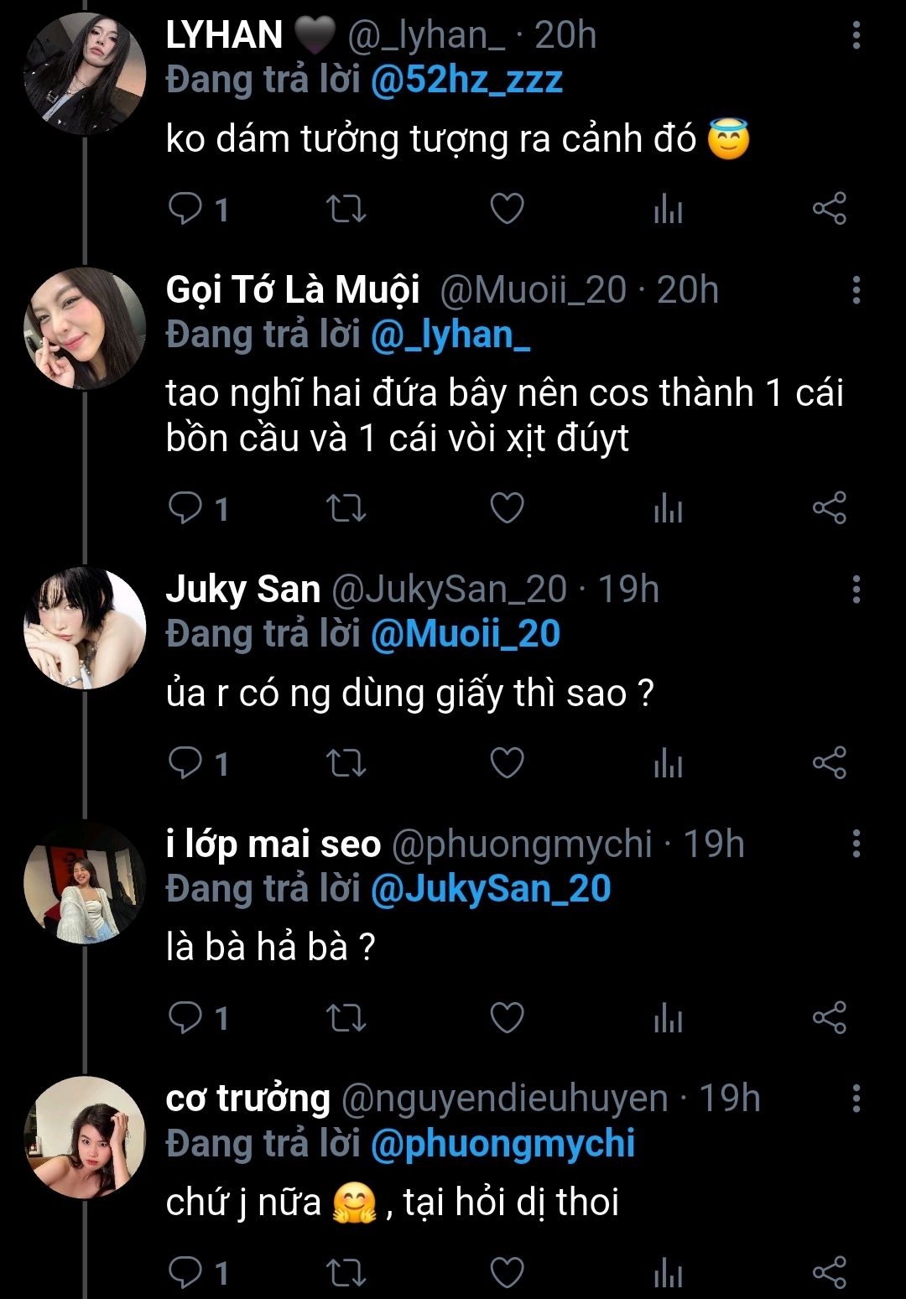The image size is (906, 1299).
Task: Open more options menu on Juky San's tweet
Action: tap(856, 590)
